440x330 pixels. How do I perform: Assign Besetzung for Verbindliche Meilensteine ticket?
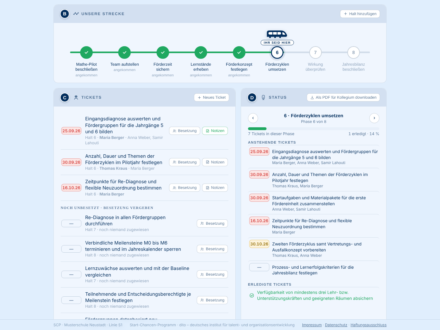212,249
